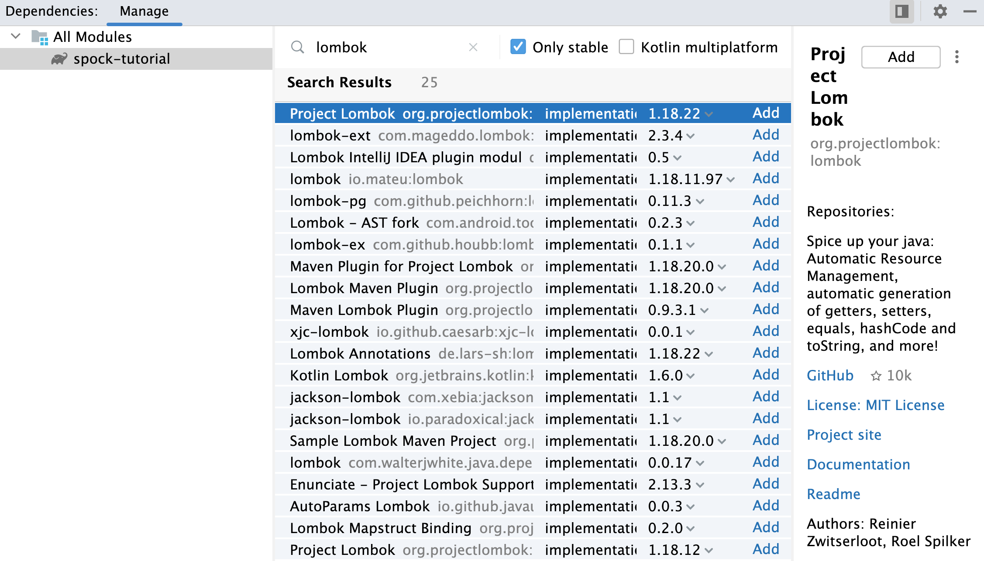Click into the lombok search field

pyautogui.click(x=389, y=47)
